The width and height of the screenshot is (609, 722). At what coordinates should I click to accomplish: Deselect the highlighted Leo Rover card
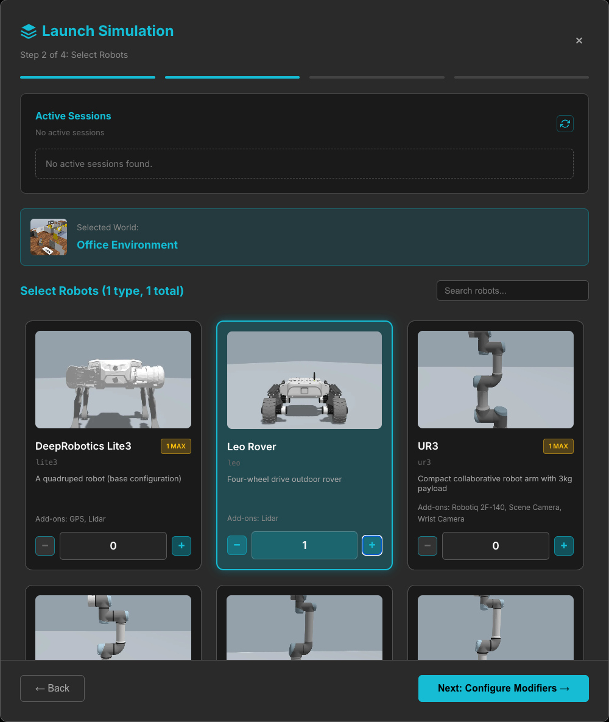coord(304,379)
